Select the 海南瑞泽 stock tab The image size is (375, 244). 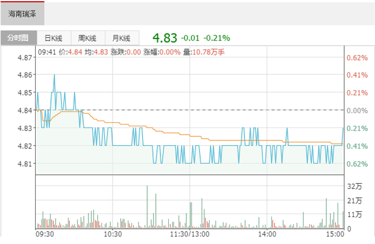22,13
